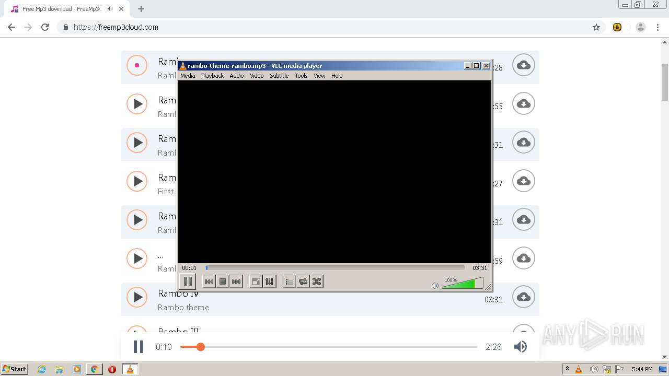Open VLC Video menu

[x=257, y=76]
